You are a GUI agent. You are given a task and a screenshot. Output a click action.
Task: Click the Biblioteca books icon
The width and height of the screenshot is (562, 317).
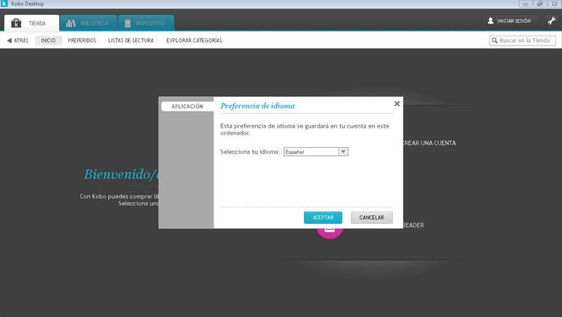[x=71, y=23]
